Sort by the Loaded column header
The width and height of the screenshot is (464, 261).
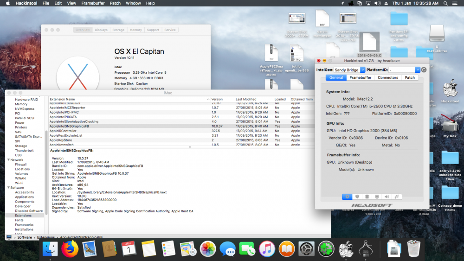click(x=281, y=99)
